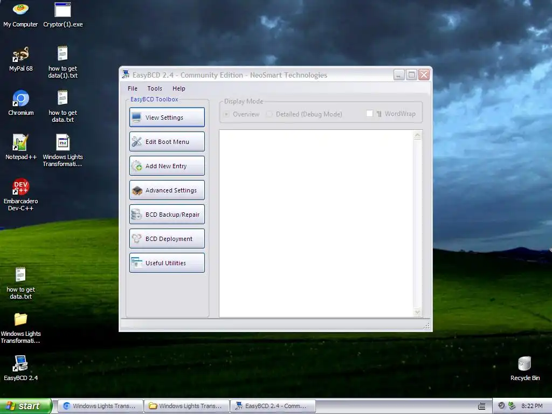Screen dimensions: 552x414
Task: Select the EasyBCD 2.4 desktop shortcut
Action: coord(21,368)
